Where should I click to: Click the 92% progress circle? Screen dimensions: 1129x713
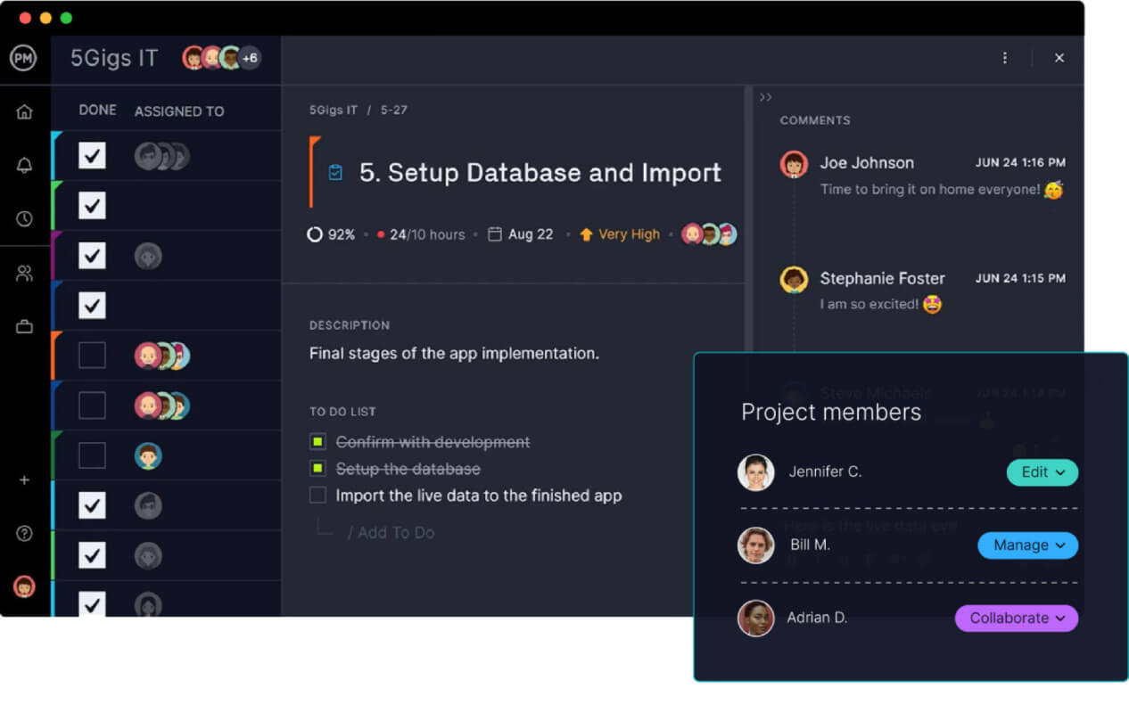click(x=314, y=234)
